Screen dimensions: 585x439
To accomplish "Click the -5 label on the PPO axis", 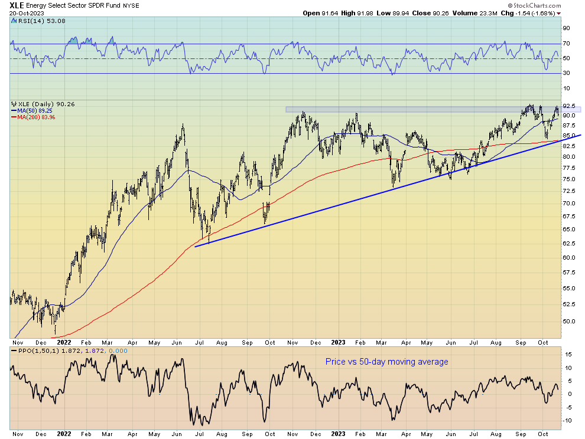I will point(568,408).
